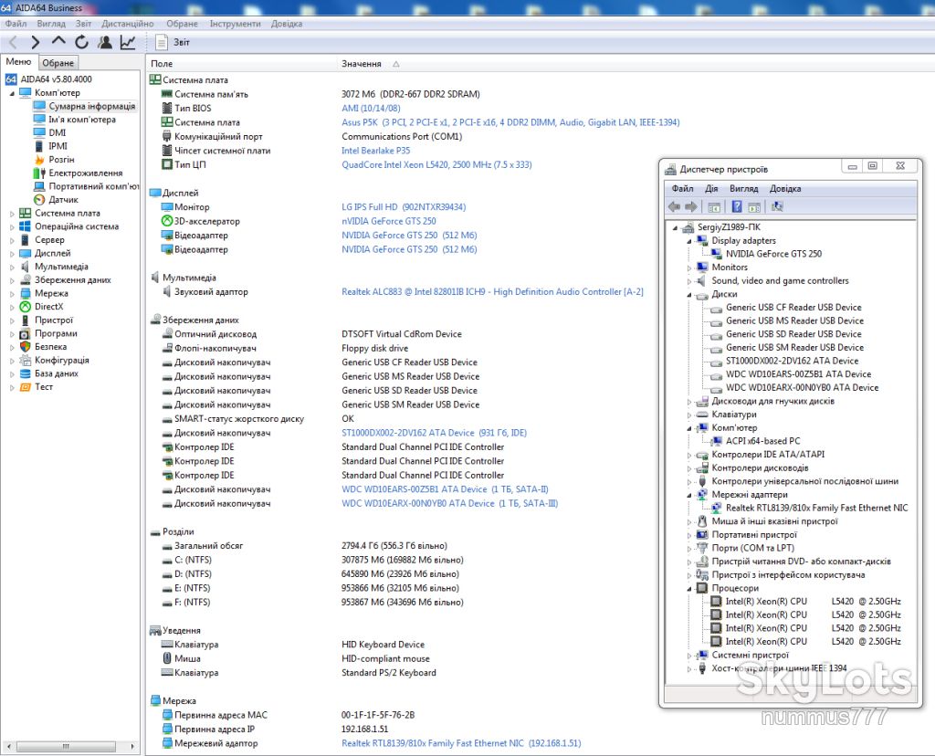The image size is (935, 756).
Task: Open the LG IPS Full HD monitor link
Action: pos(404,207)
